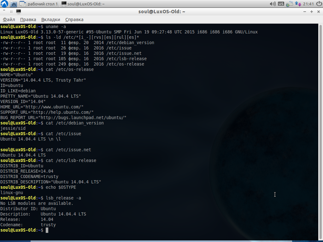Click the 21:41 clock in the panel
This screenshot has width=323, height=242.
click(x=308, y=4)
